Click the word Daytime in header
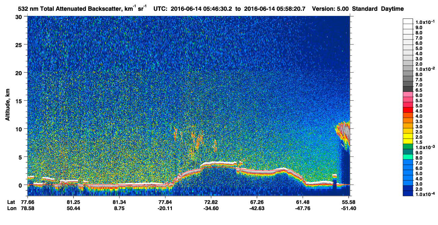438x225 pixels. [x=392, y=9]
